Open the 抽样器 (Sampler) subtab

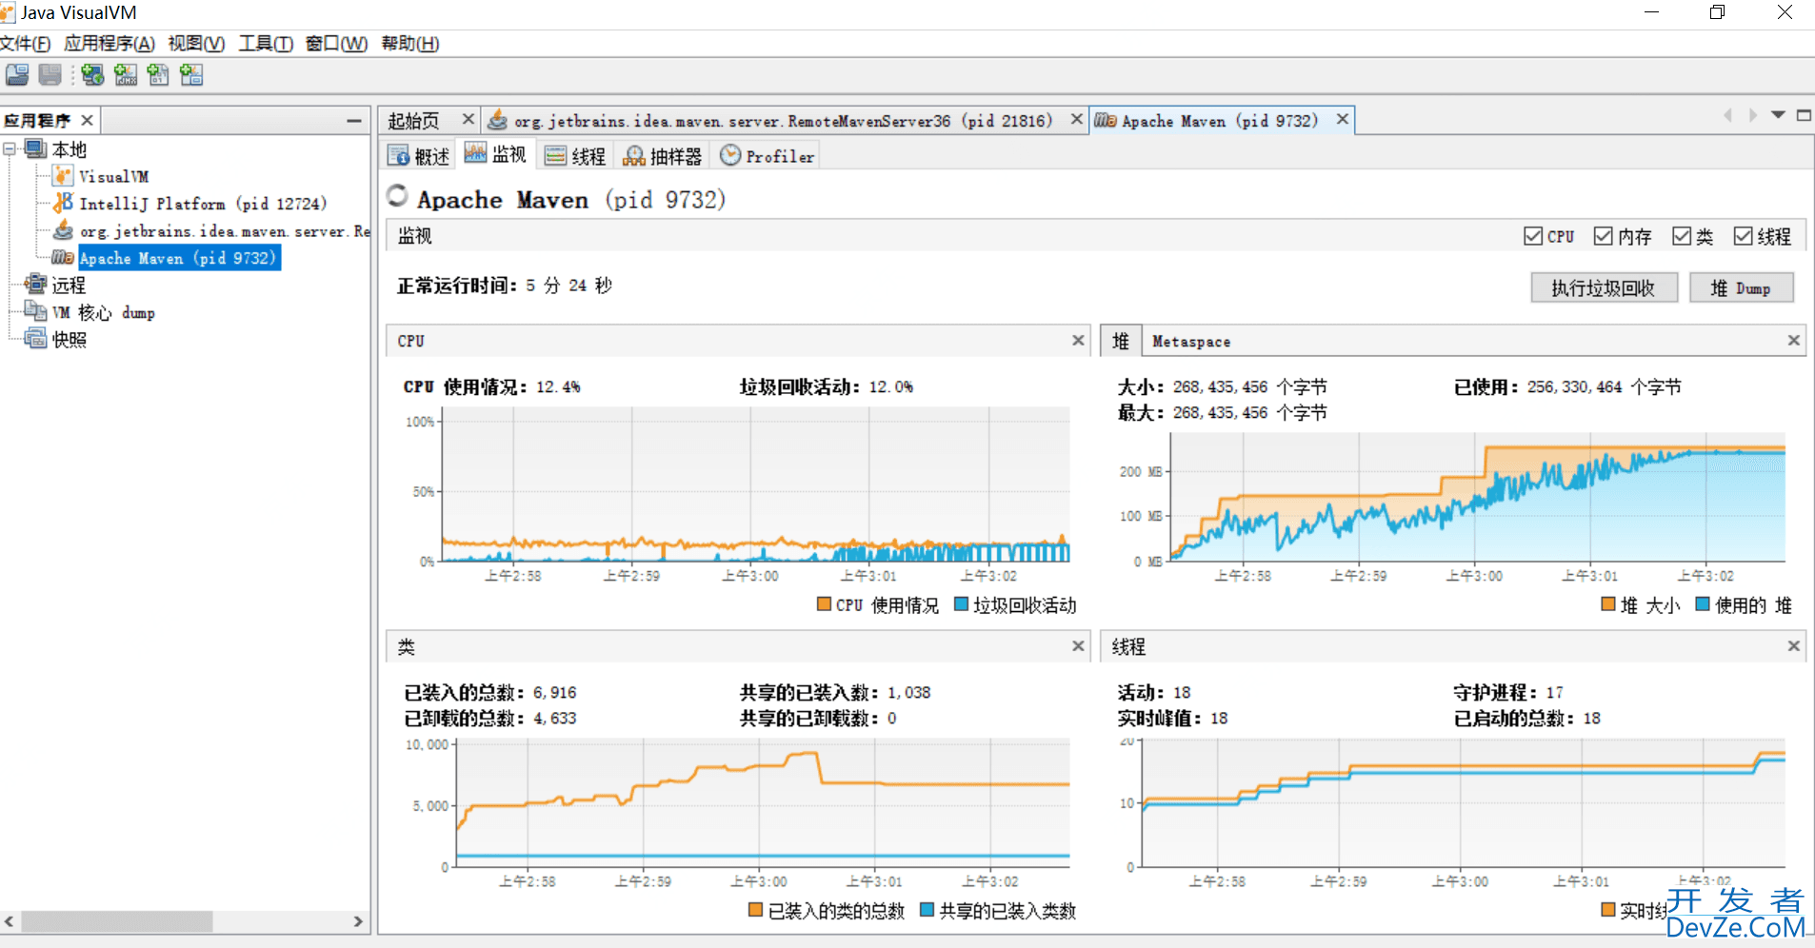click(x=663, y=157)
